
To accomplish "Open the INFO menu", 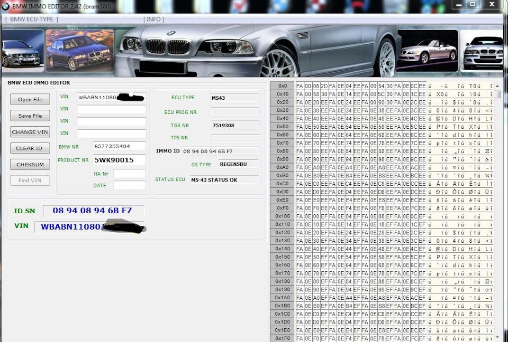I will pyautogui.click(x=153, y=19).
